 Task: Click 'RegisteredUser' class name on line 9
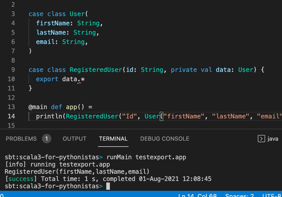point(96,70)
